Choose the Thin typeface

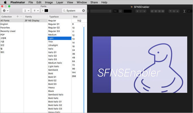coord(60,42)
